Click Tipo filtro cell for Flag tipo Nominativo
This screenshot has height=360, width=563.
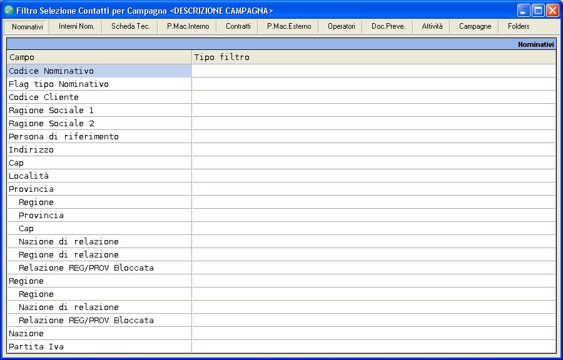click(374, 84)
